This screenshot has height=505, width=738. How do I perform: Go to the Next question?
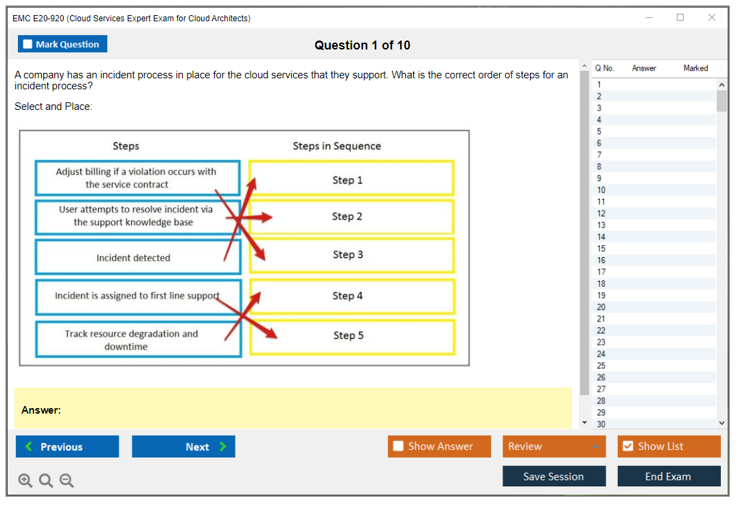(183, 447)
